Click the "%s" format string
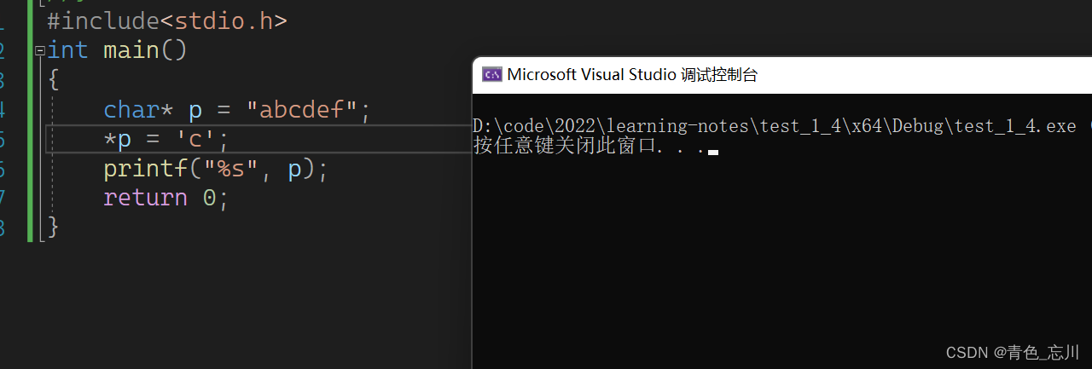Viewport: 1092px width, 369px height. 225,169
